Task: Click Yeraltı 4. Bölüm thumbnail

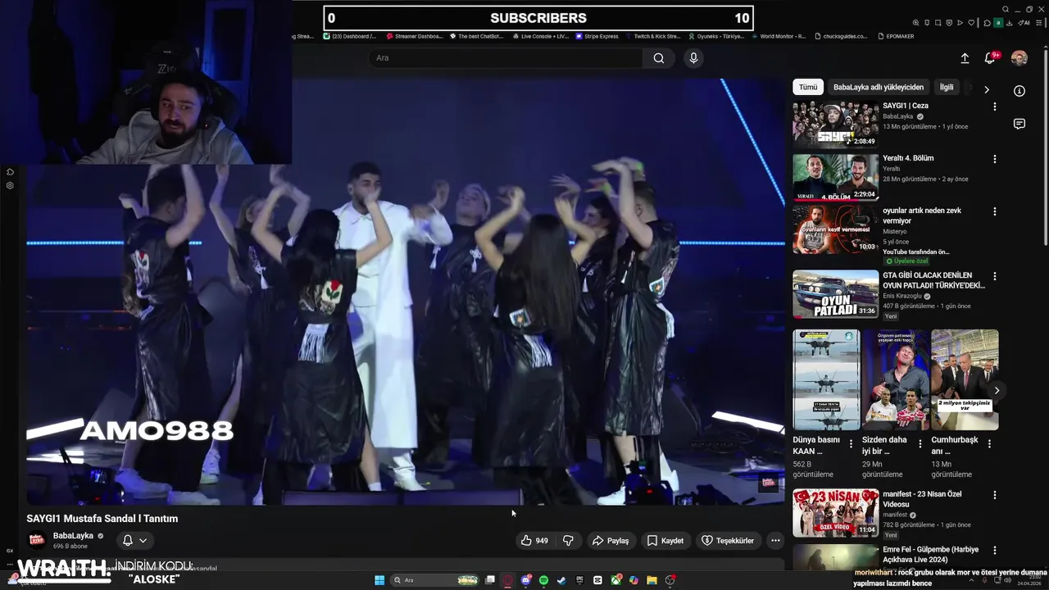Action: tap(835, 177)
